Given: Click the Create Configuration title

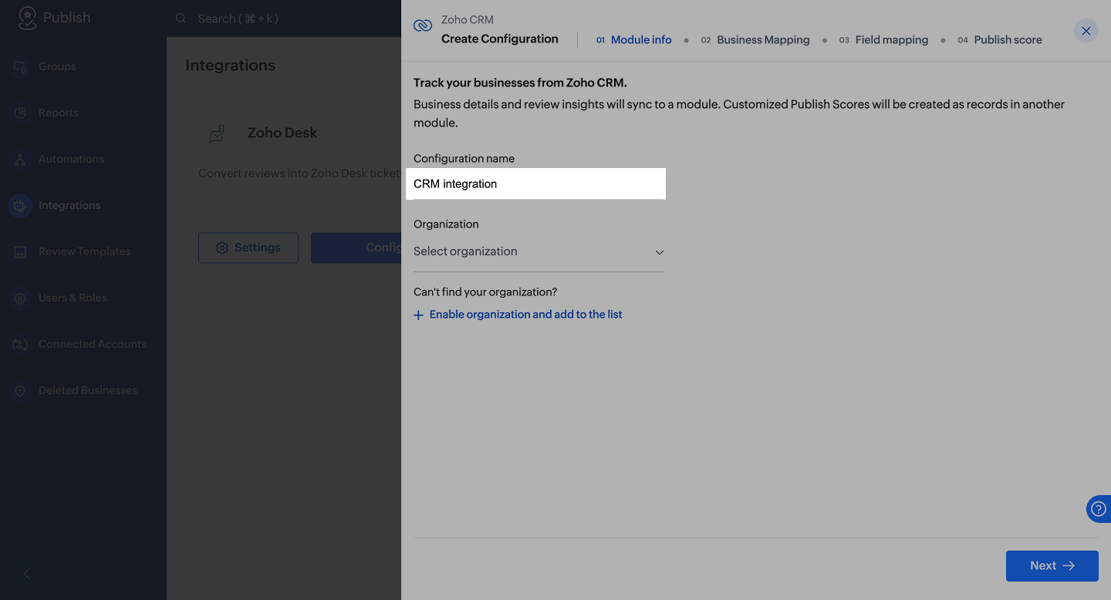Looking at the screenshot, I should click(500, 39).
